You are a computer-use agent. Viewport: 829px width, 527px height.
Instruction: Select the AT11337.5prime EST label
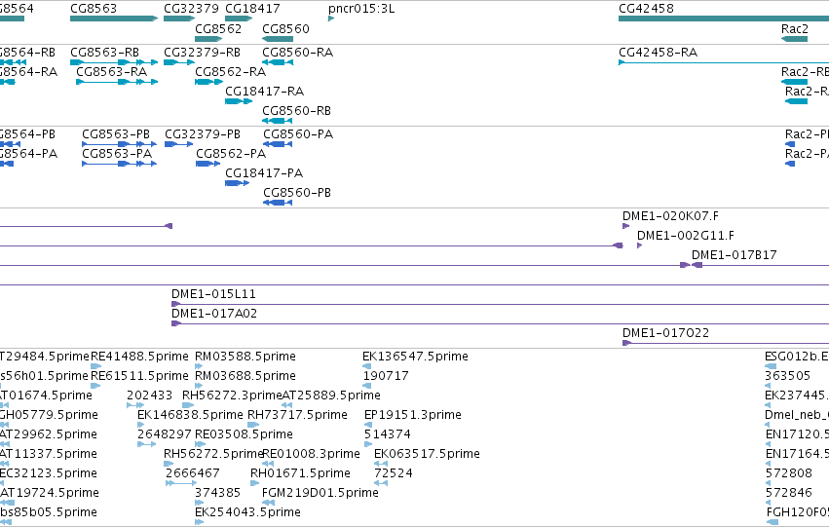pos(48,455)
